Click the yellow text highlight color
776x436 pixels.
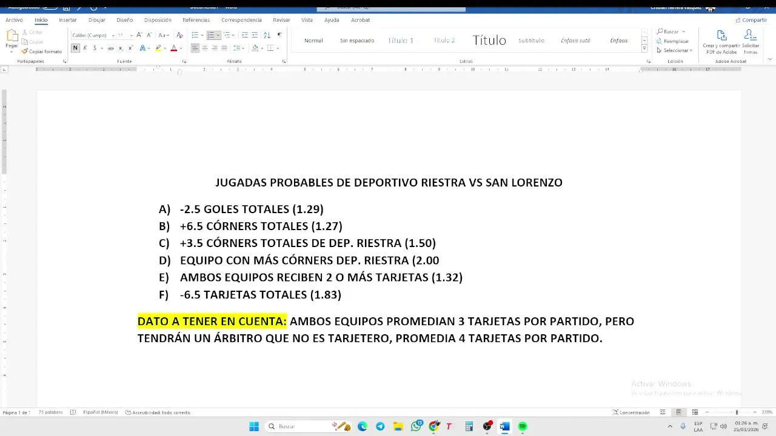(x=158, y=48)
